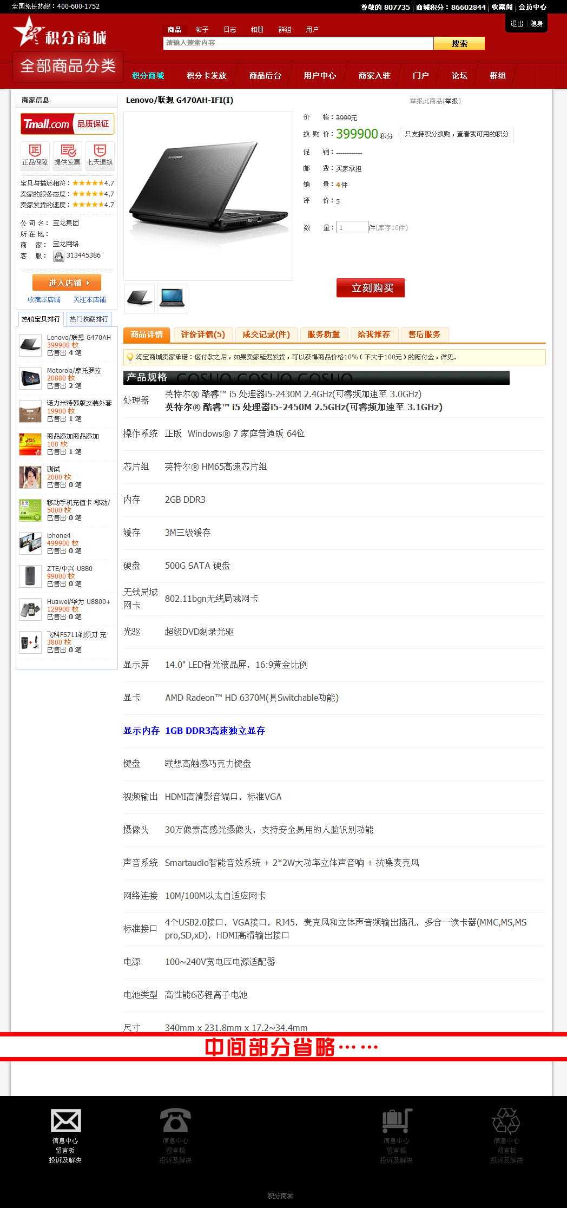The width and height of the screenshot is (567, 1208).
Task: Open Lenovo G470AH item thumbnail in ranking
Action: [x=30, y=345]
